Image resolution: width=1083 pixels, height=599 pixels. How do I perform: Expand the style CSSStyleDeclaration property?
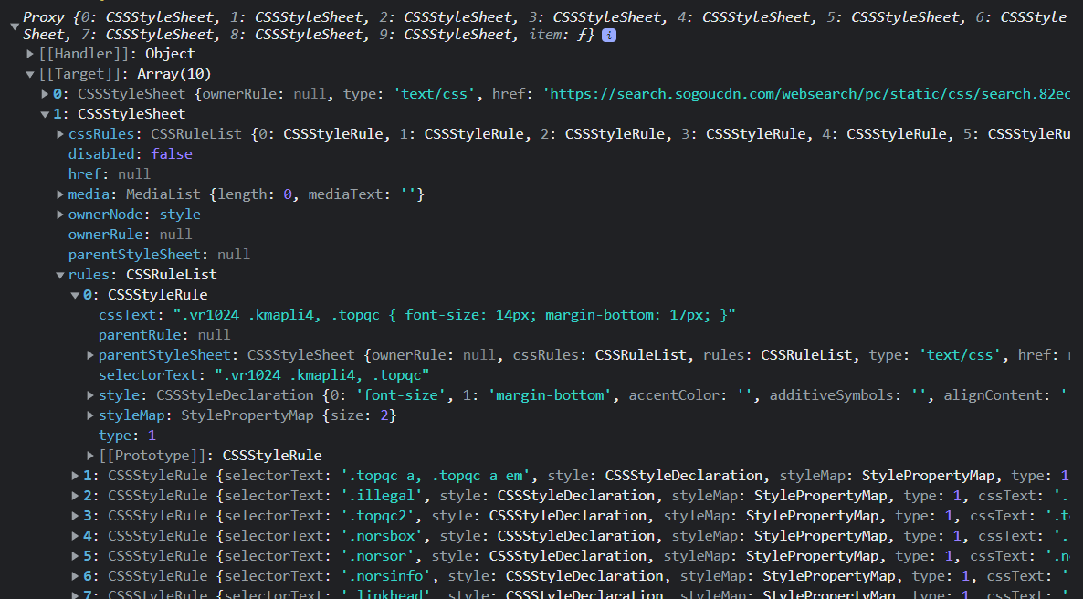pos(90,395)
